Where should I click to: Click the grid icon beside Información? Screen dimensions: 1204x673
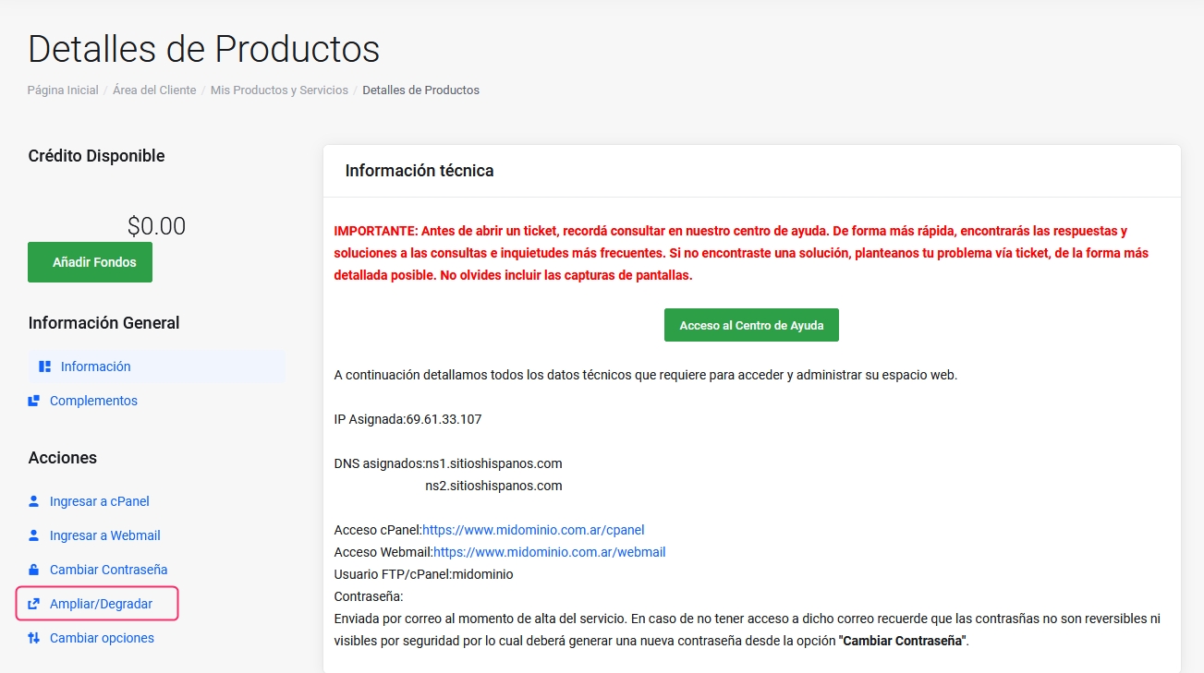(x=44, y=367)
